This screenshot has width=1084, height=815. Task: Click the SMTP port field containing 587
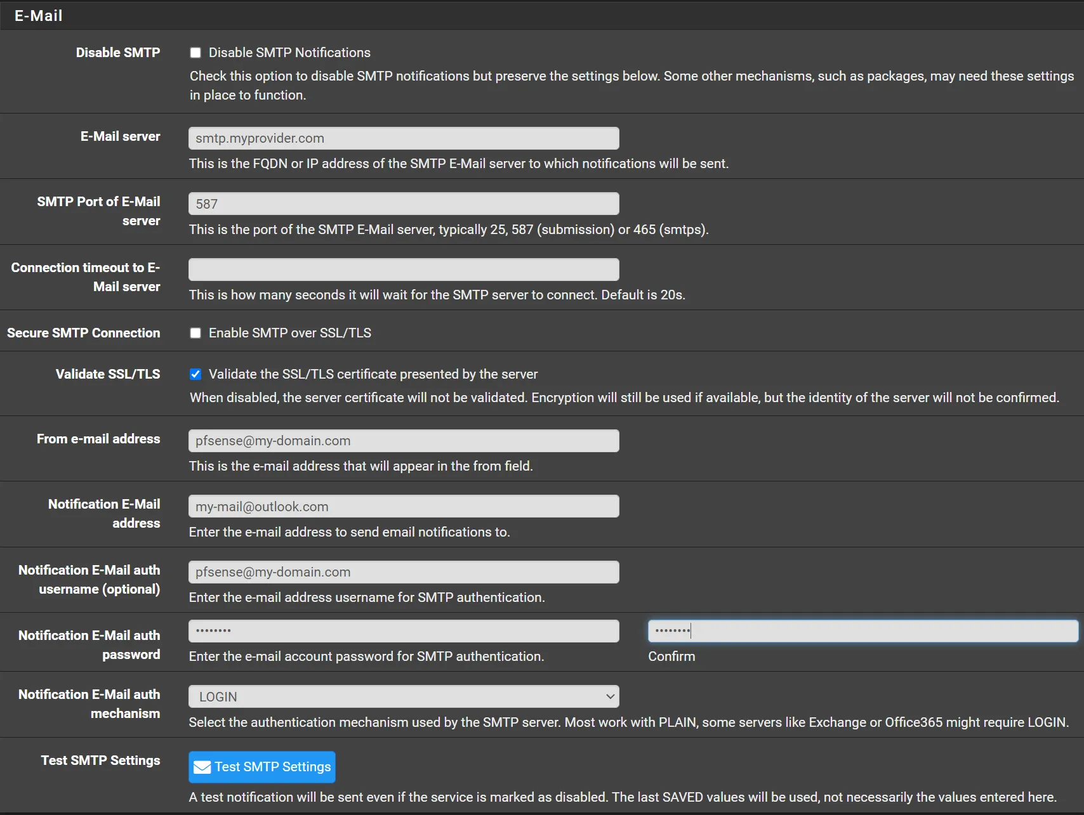404,203
